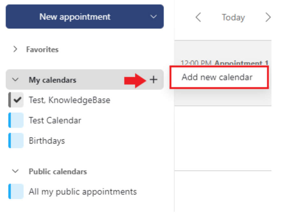Open Appointment 1 at 12:00 PM
Viewport: 281px width, 213px height.
point(241,63)
